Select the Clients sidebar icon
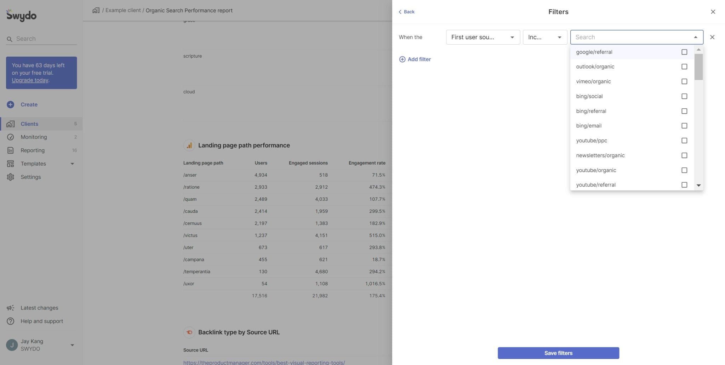The height and width of the screenshot is (365, 725). (11, 124)
